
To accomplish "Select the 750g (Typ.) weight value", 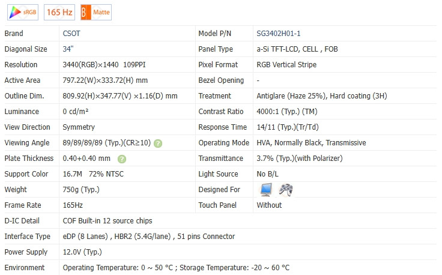I will (81, 190).
